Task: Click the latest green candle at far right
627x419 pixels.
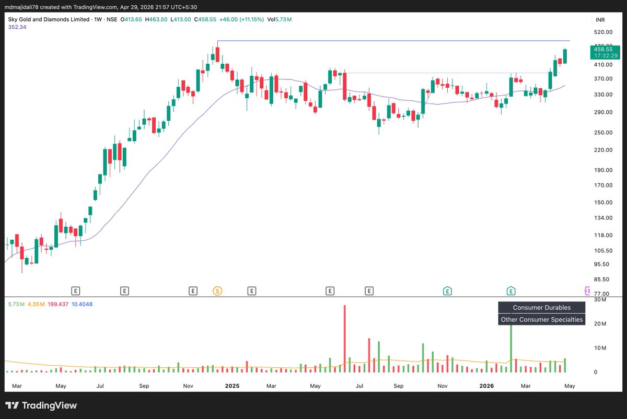Action: (565, 56)
